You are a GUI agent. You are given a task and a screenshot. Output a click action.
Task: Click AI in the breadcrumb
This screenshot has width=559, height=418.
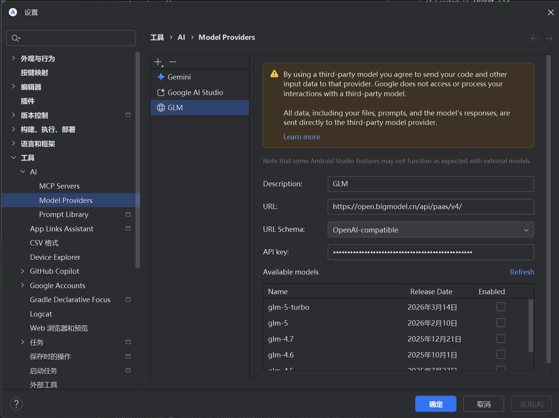point(181,37)
